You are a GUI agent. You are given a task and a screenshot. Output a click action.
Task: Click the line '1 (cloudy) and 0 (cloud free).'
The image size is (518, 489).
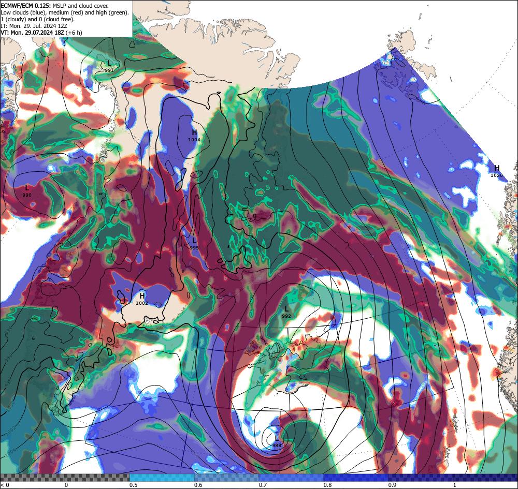pos(38,19)
